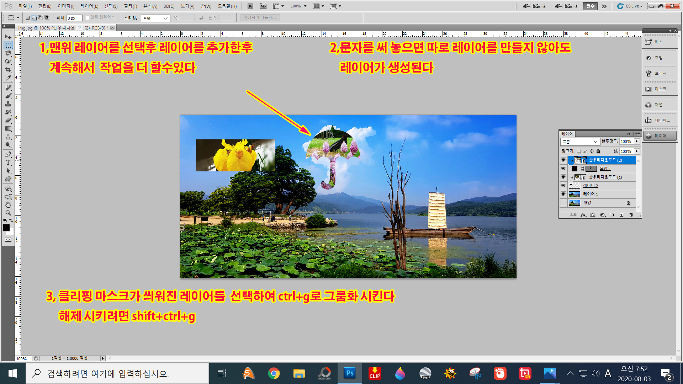This screenshot has width=683, height=384.
Task: Show the 배경 layer visibility
Action: [x=563, y=203]
